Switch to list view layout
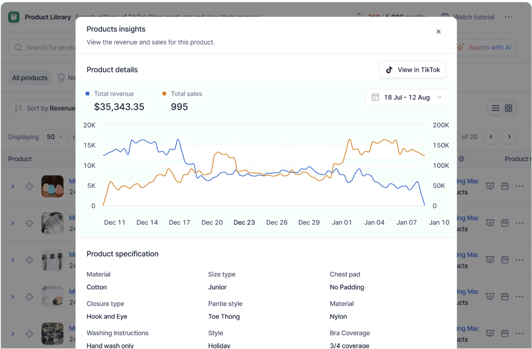This screenshot has height=349, width=532. pos(495,108)
